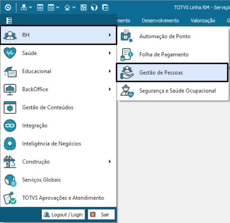Expand dropdown arrow beside organization icon
Screen dimensions: 230x223
pyautogui.click(x=31, y=7)
